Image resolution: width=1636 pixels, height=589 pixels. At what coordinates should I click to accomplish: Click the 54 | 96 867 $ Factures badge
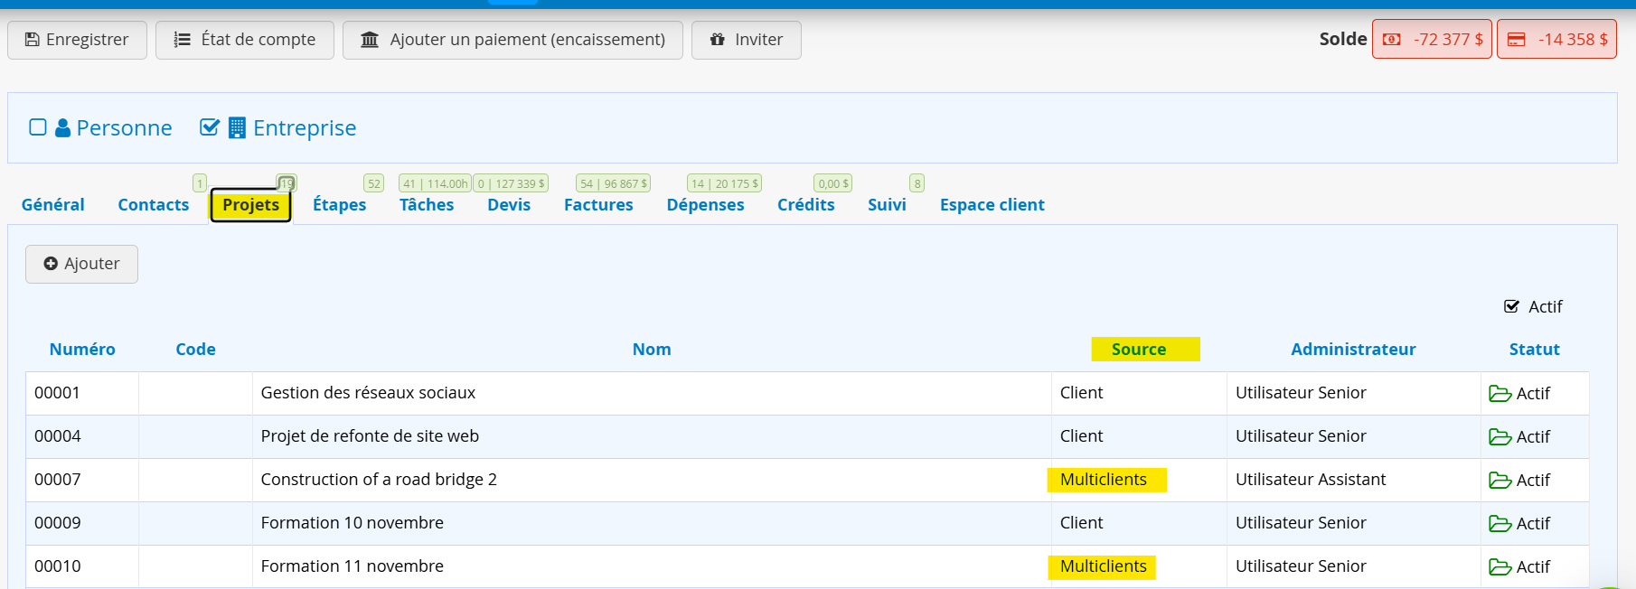[613, 183]
